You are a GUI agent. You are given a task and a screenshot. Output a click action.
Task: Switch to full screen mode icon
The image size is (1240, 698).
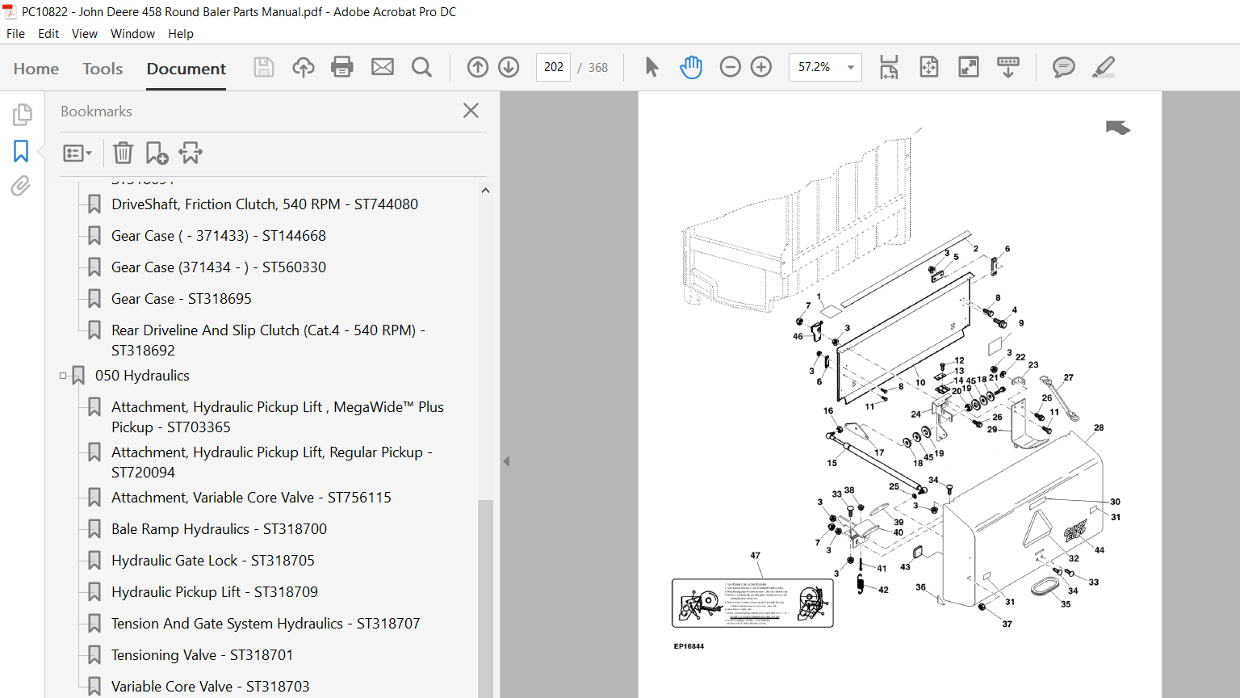click(969, 67)
